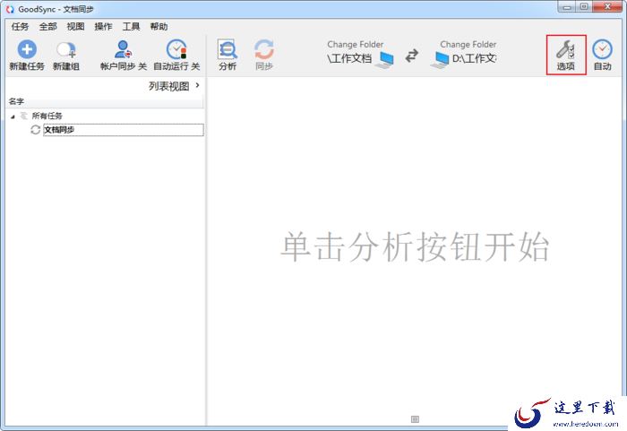Click the left folder computer icon

pyautogui.click(x=386, y=60)
